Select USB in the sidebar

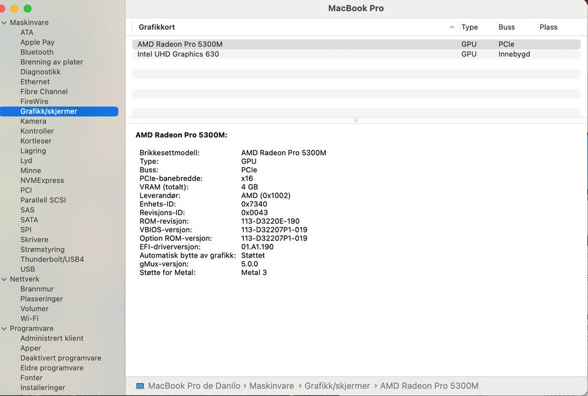coord(28,269)
